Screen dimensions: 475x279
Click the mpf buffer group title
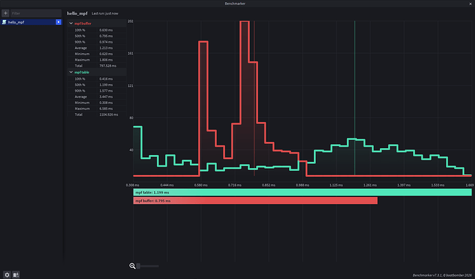pos(83,23)
